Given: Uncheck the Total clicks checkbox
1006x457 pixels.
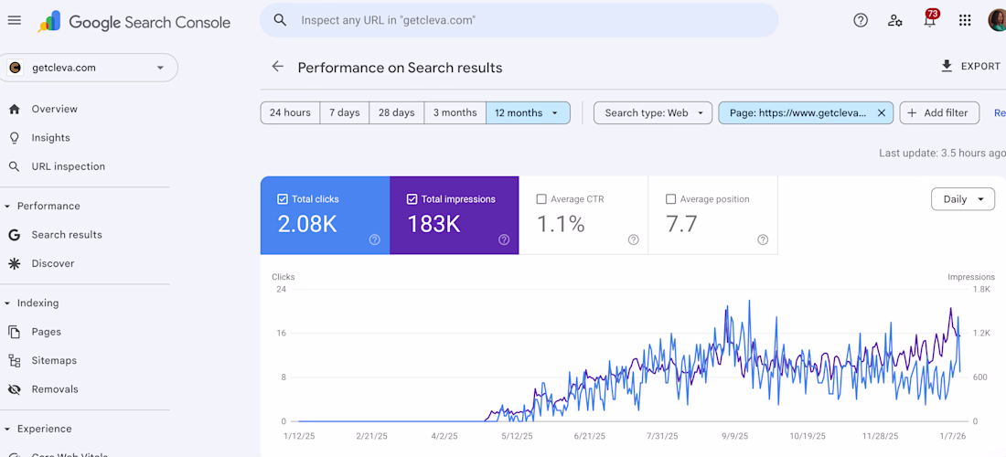Looking at the screenshot, I should click(282, 199).
